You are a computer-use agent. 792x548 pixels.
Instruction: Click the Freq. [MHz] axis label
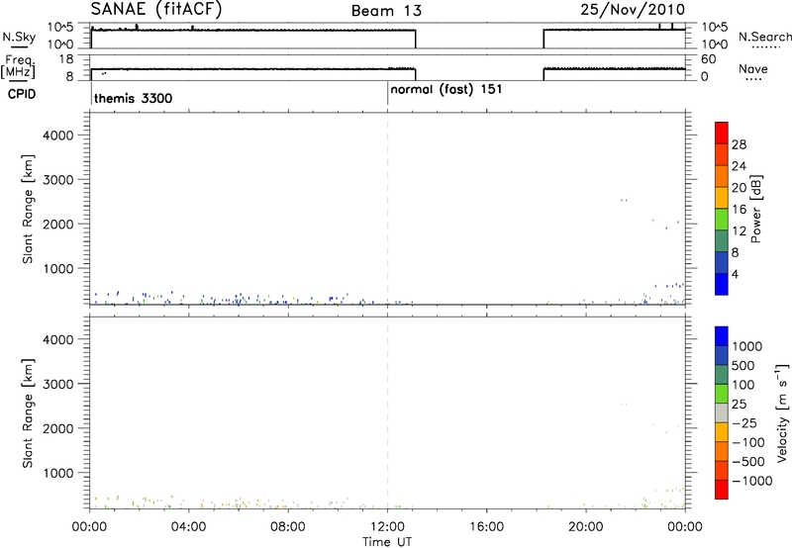[x=19, y=66]
